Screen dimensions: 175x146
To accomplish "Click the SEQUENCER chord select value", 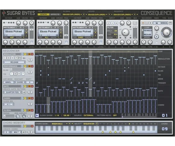I will (x=89, y=124).
